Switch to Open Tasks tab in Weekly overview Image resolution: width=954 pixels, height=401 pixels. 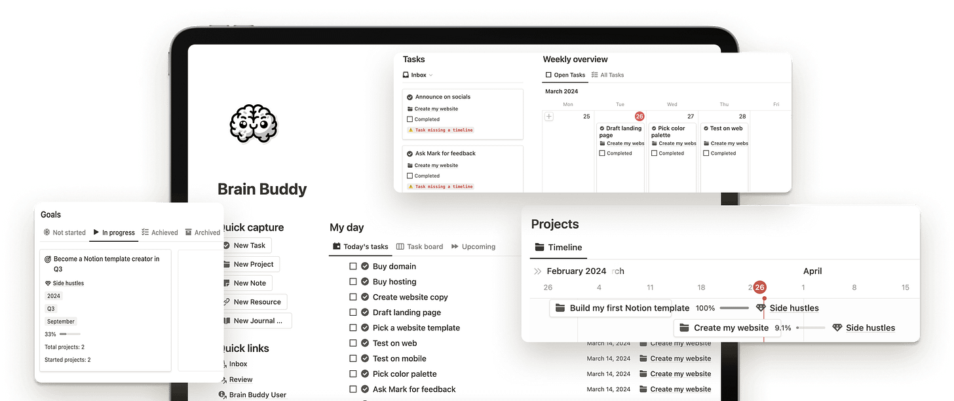(x=565, y=75)
